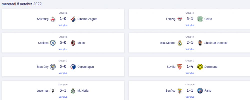The width and height of the screenshot is (250, 100).
Task: Click the Shakhtar Donetsk team name
Action: [216, 43]
